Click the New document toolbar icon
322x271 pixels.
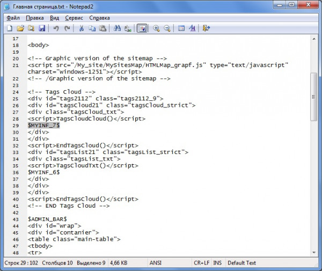[x=10, y=28]
